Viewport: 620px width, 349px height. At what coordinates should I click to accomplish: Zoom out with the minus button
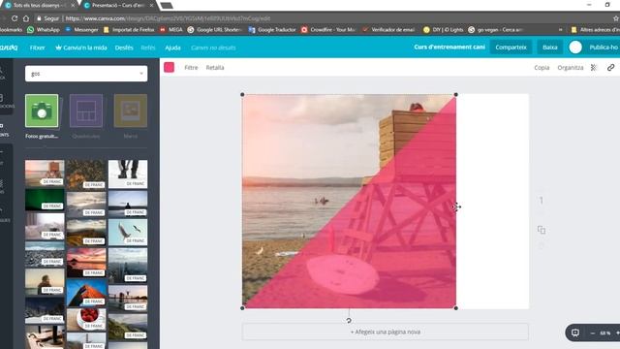click(593, 333)
